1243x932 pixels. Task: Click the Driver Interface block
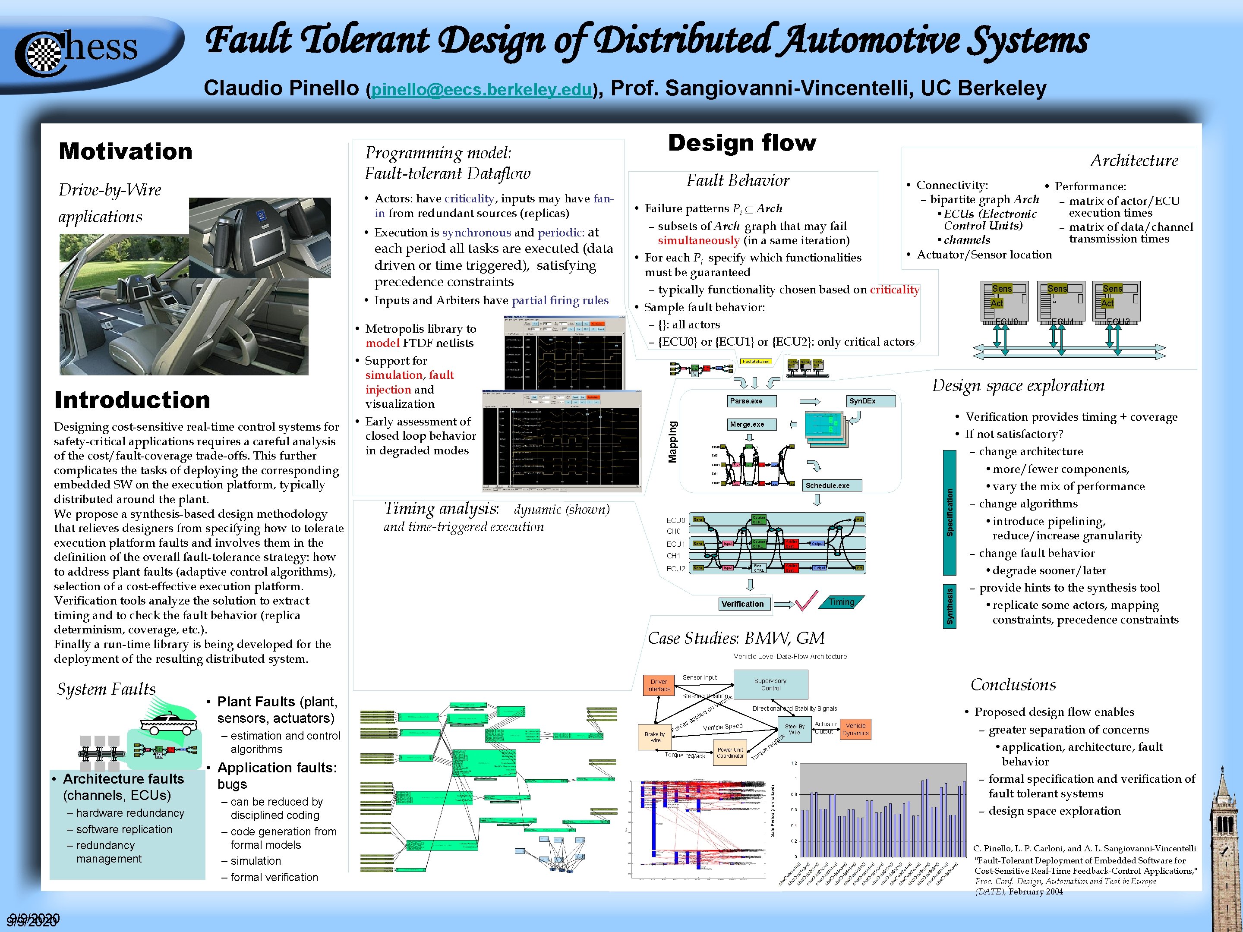click(659, 685)
